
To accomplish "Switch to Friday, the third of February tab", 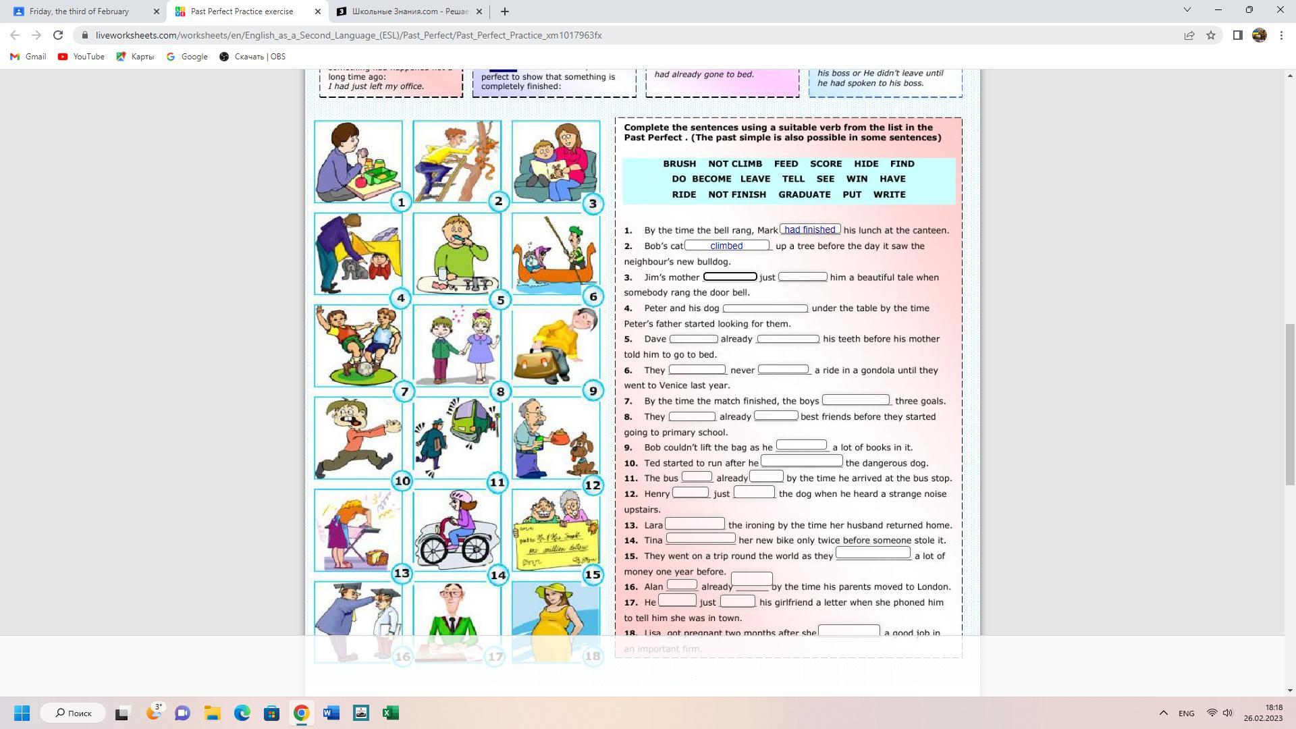I will [x=80, y=11].
